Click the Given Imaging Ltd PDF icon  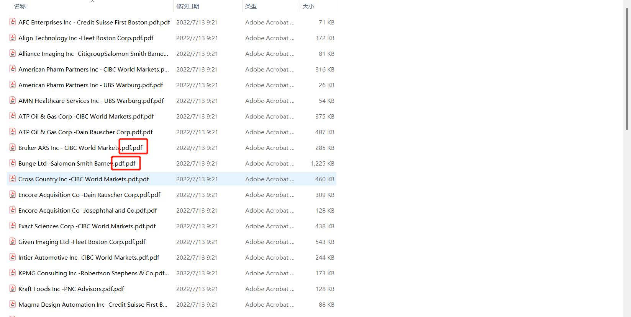13,241
